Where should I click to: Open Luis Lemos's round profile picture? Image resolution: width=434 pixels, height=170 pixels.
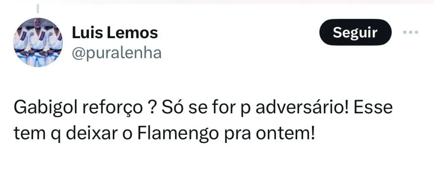coord(38,42)
